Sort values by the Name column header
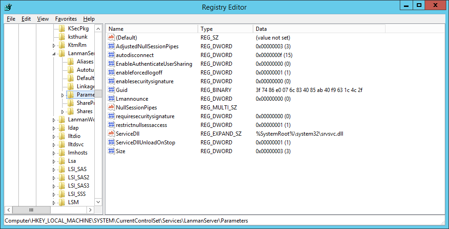Image resolution: width=449 pixels, height=229 pixels. 152,29
